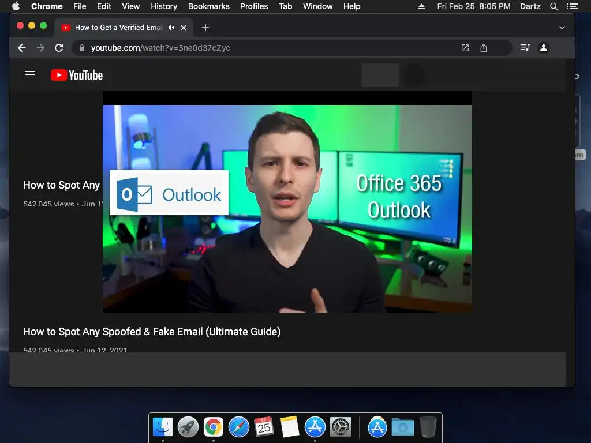The image size is (591, 443).
Task: Open Spotlight search in the menu bar
Action: pos(554,6)
